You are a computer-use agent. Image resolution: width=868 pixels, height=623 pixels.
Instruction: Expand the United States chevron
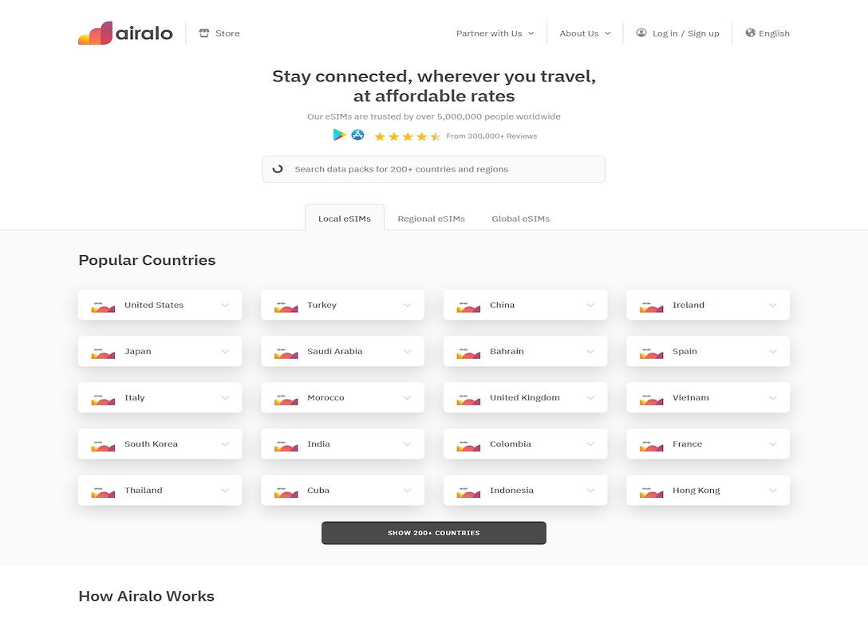pyautogui.click(x=225, y=305)
